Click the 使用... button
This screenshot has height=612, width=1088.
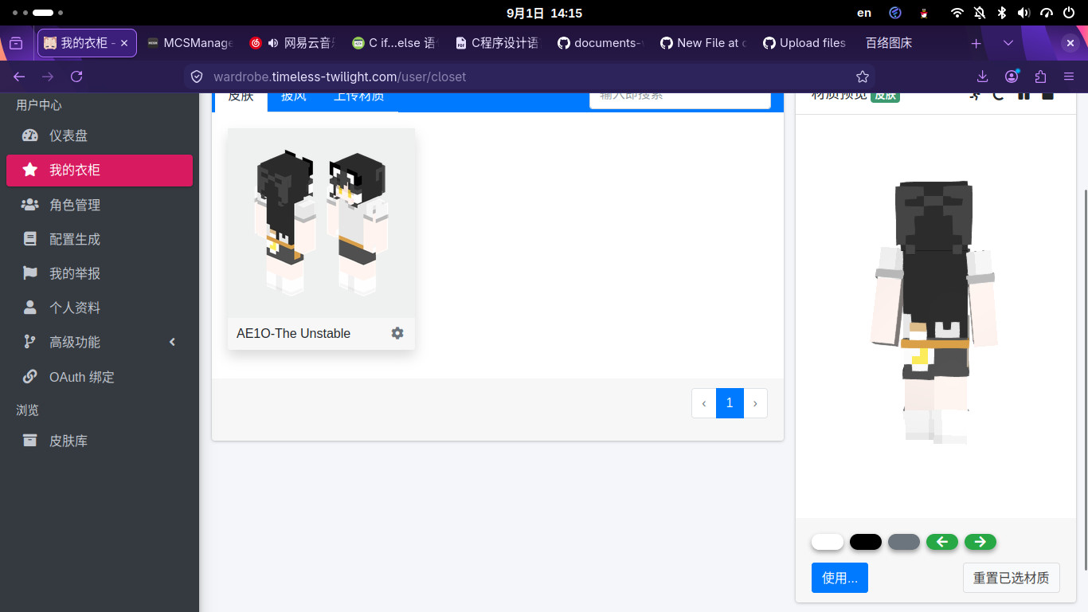pos(839,578)
